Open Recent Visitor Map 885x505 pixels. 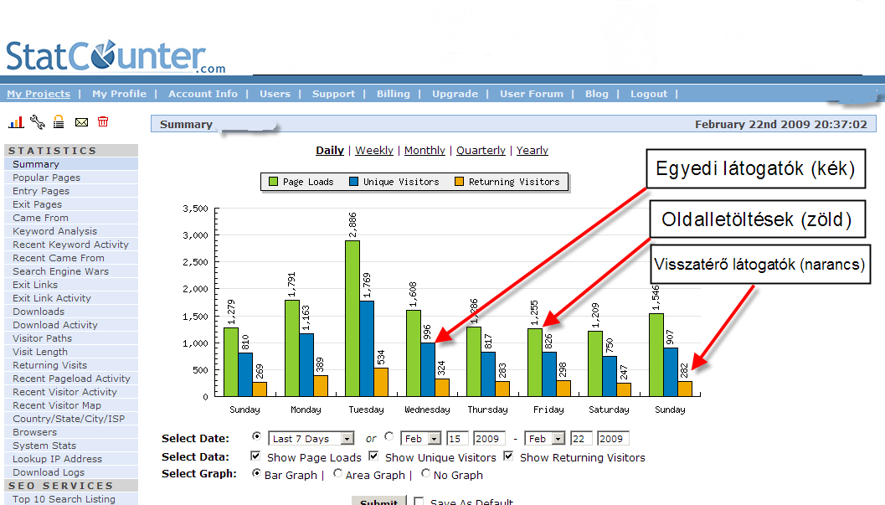tap(71, 405)
